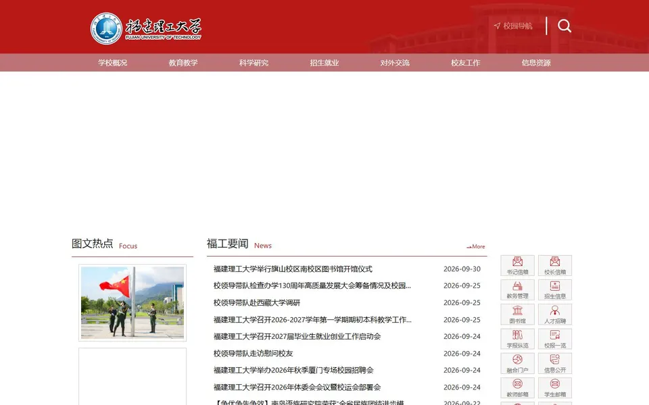
Task: Open the 信息公开 icon
Action: pos(555,363)
